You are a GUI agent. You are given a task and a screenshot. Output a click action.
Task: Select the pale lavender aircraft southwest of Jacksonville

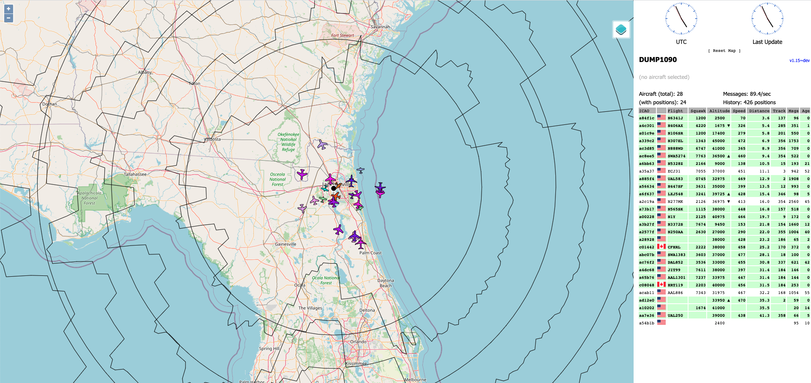(302, 208)
